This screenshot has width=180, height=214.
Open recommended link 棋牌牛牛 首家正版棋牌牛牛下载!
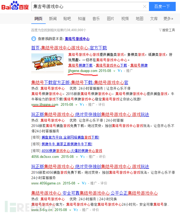pos(67,144)
